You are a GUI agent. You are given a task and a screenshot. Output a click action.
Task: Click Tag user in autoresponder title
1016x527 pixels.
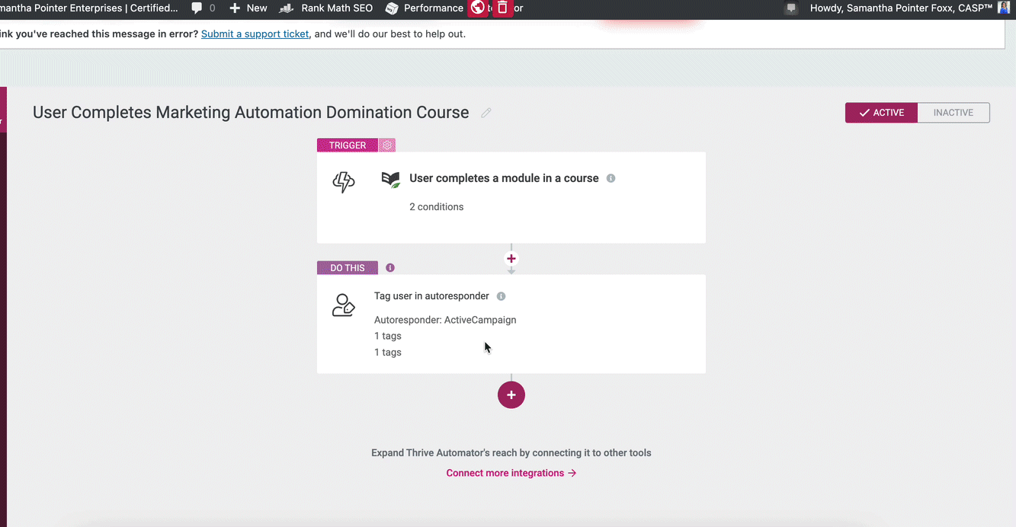point(431,296)
